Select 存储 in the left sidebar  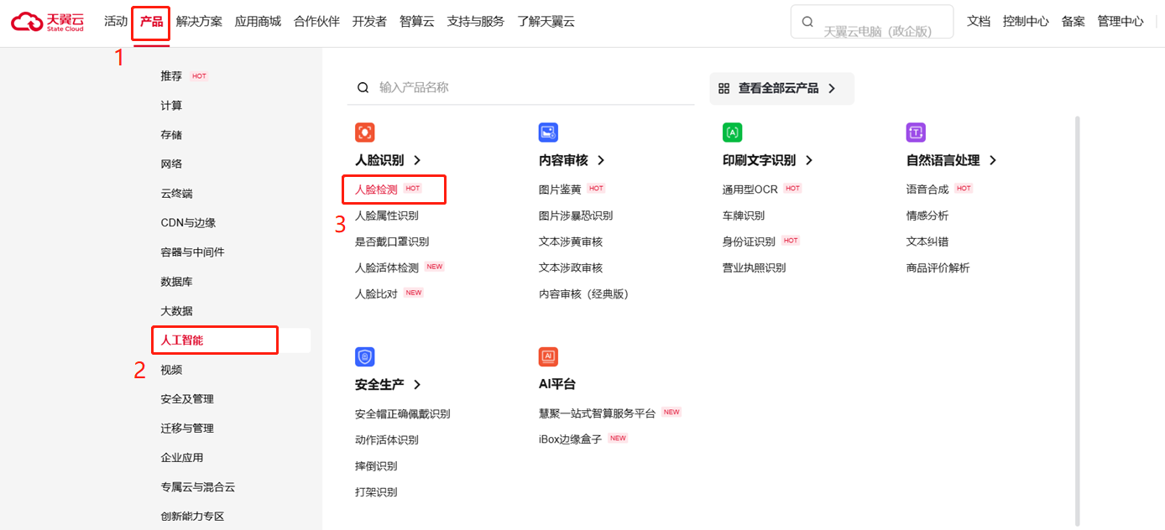[171, 135]
